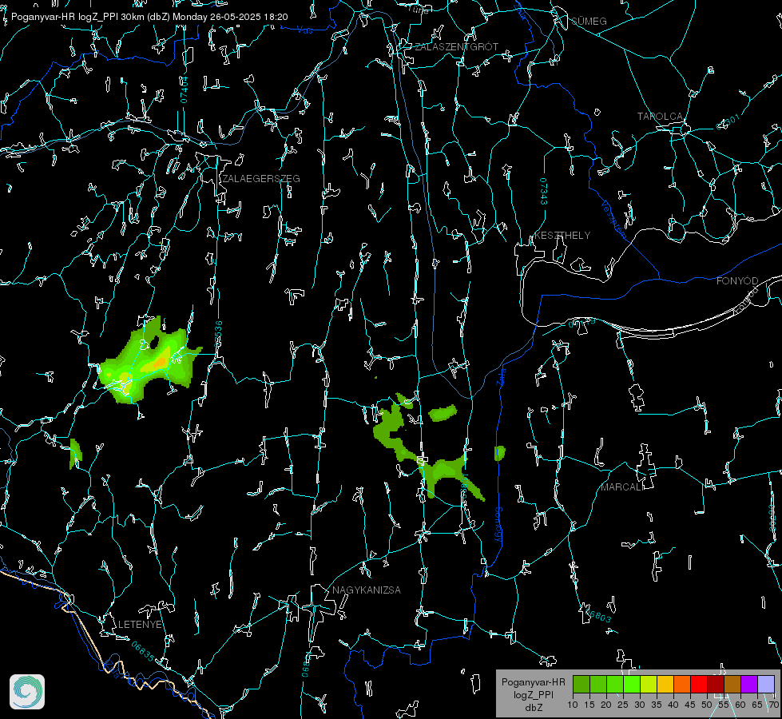Image resolution: width=782 pixels, height=719 pixels.
Task: Select the 10-15 dBZ dark green swatch
Action: click(x=582, y=684)
